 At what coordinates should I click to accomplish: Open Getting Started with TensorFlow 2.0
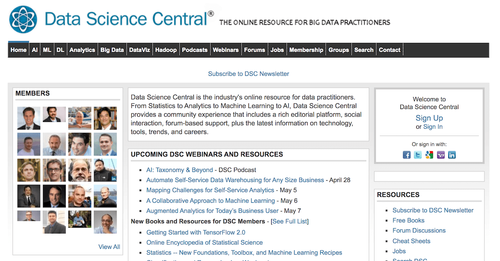pyautogui.click(x=196, y=232)
